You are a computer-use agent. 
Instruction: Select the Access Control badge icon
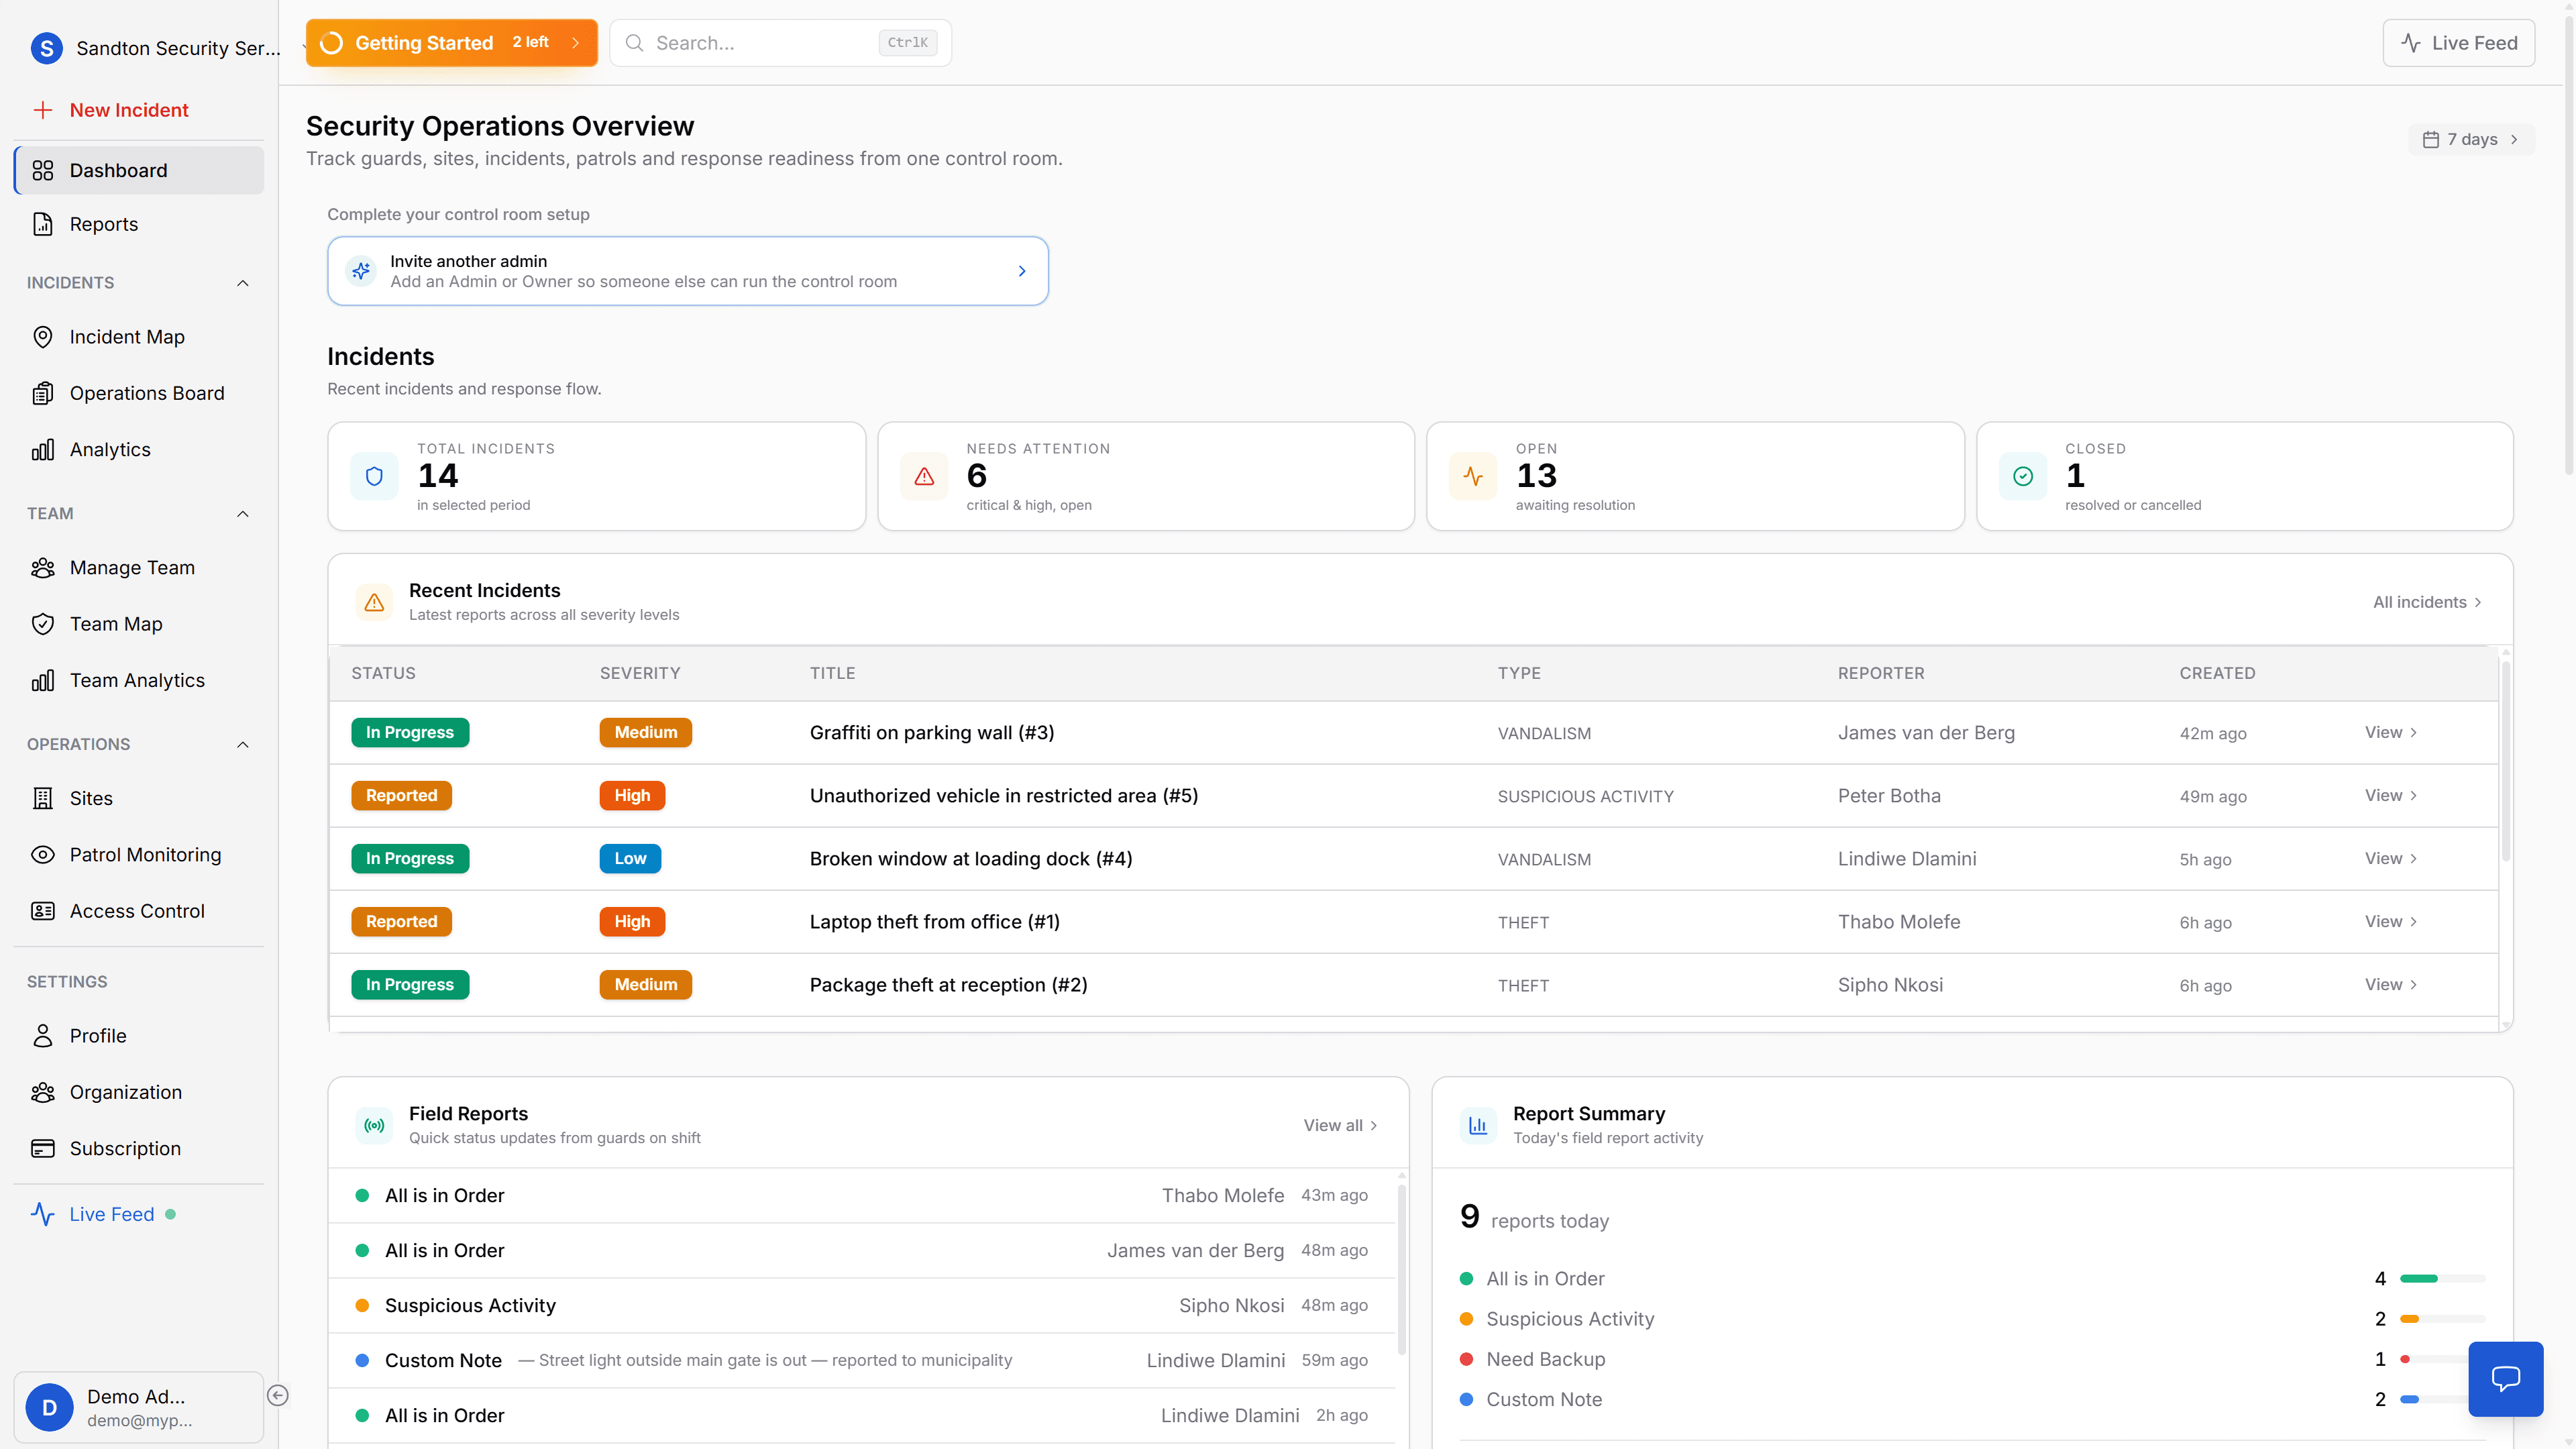(x=42, y=911)
